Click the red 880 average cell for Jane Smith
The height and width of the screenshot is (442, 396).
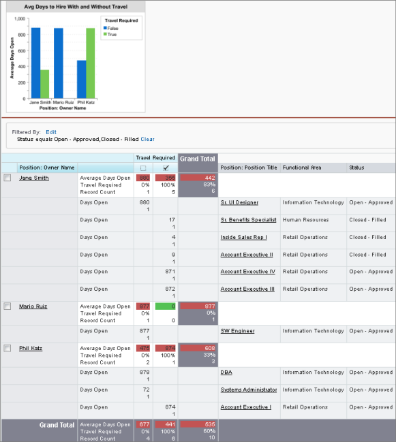pos(143,178)
